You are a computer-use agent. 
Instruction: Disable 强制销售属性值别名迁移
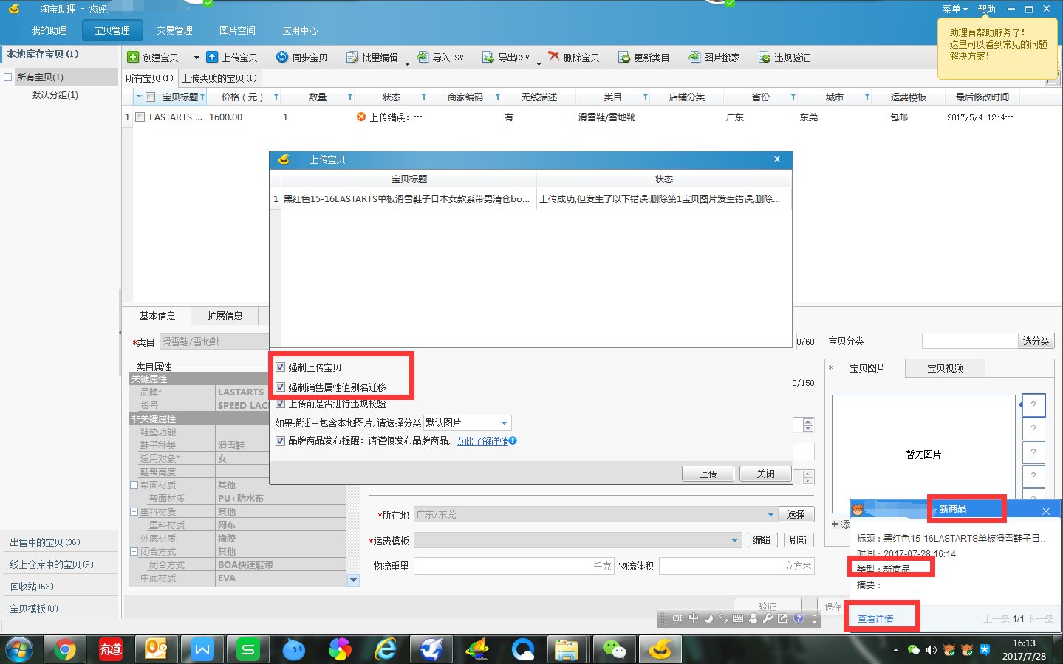pos(280,385)
